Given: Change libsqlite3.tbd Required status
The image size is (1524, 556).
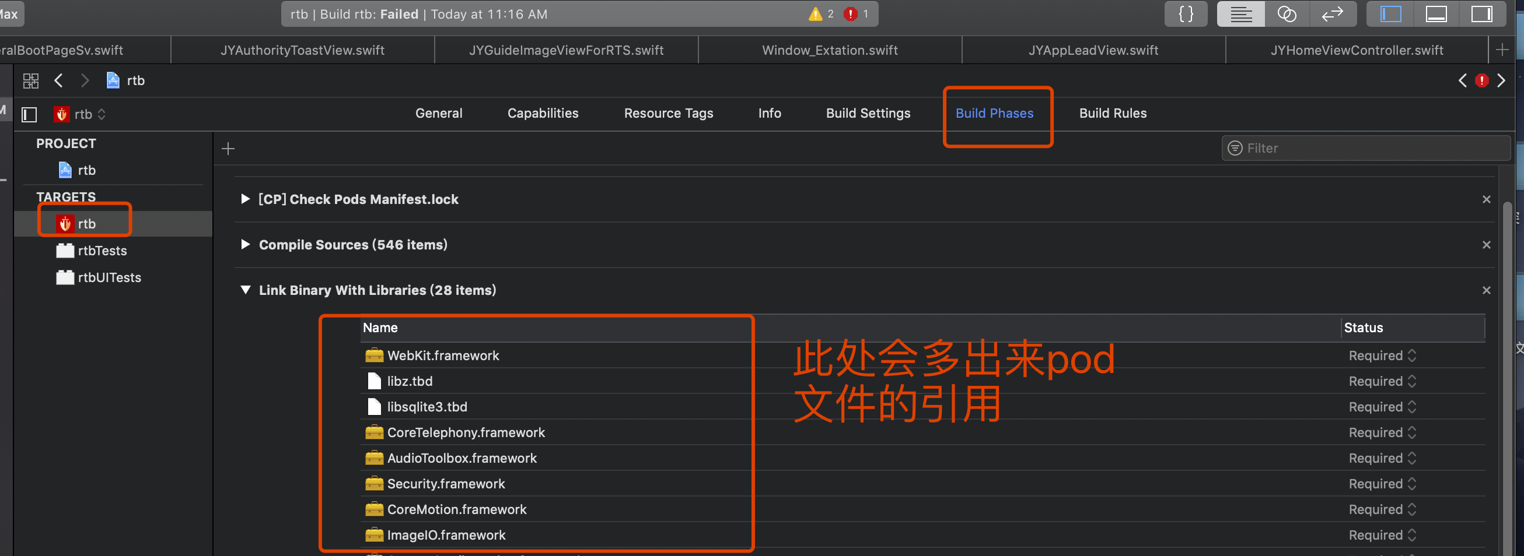Looking at the screenshot, I should (1382, 407).
